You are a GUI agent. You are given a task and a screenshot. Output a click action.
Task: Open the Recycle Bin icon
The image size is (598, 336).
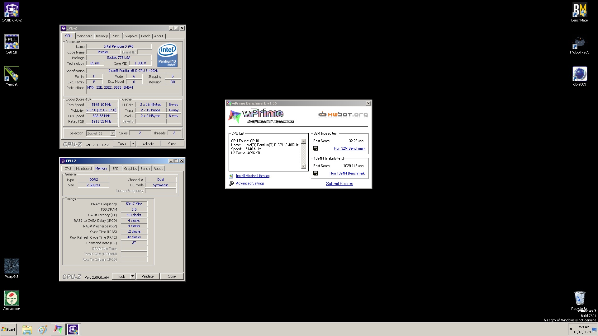(579, 301)
